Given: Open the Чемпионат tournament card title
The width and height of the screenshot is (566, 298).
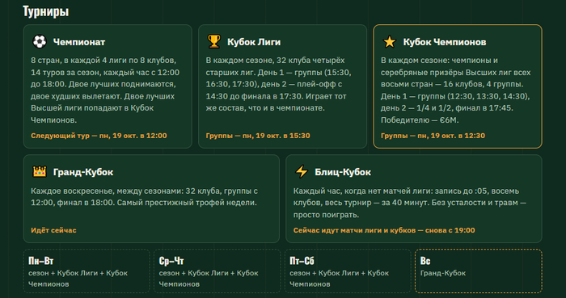Looking at the screenshot, I should 79,42.
